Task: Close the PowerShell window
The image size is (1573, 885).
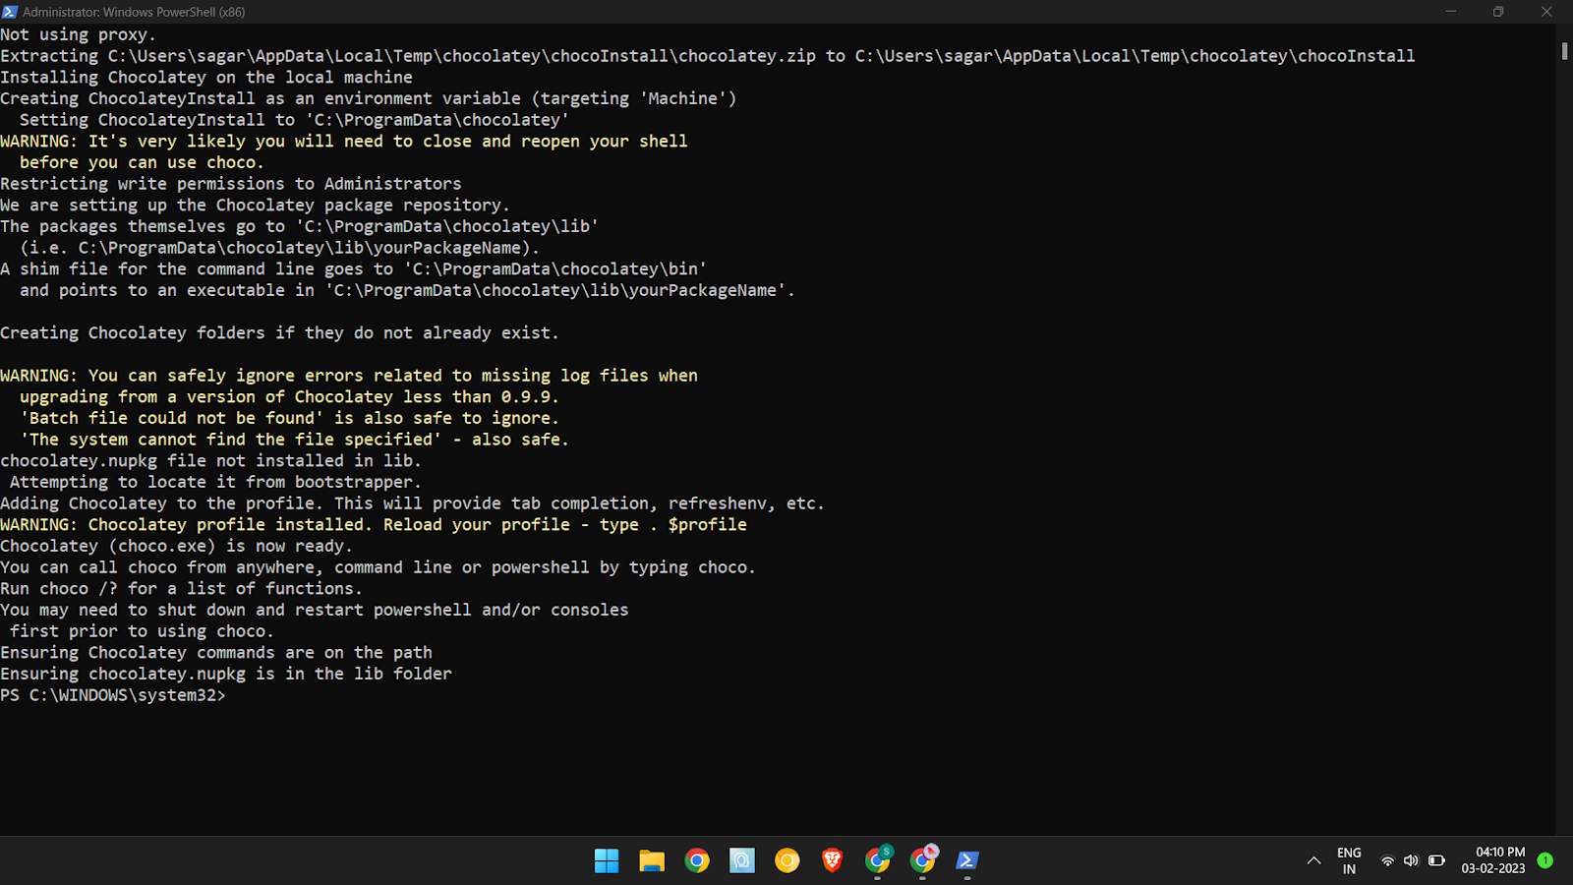Action: (x=1546, y=12)
